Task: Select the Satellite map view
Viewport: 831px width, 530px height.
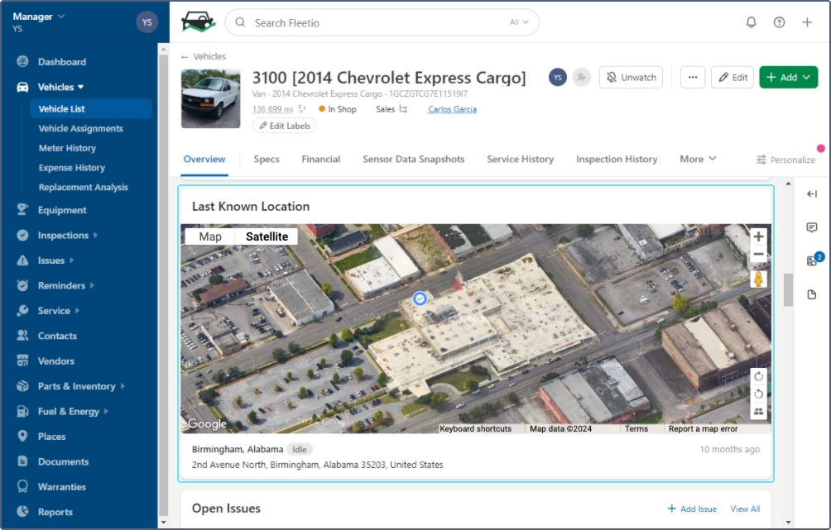Action: click(267, 236)
